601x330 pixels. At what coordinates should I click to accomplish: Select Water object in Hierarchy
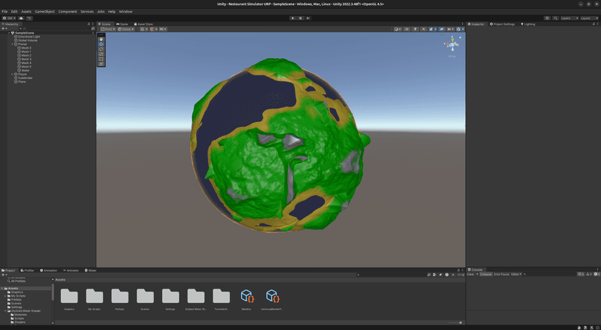25,70
